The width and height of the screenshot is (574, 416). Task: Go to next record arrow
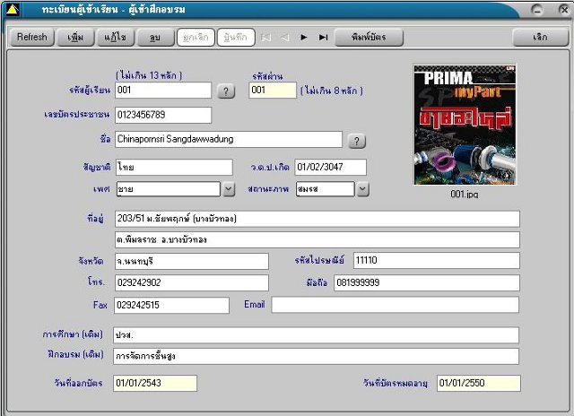[304, 38]
